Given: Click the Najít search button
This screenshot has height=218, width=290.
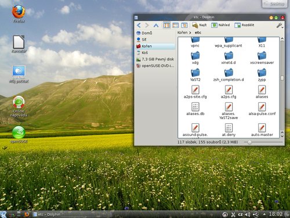Looking at the screenshot, I should pos(200,25).
